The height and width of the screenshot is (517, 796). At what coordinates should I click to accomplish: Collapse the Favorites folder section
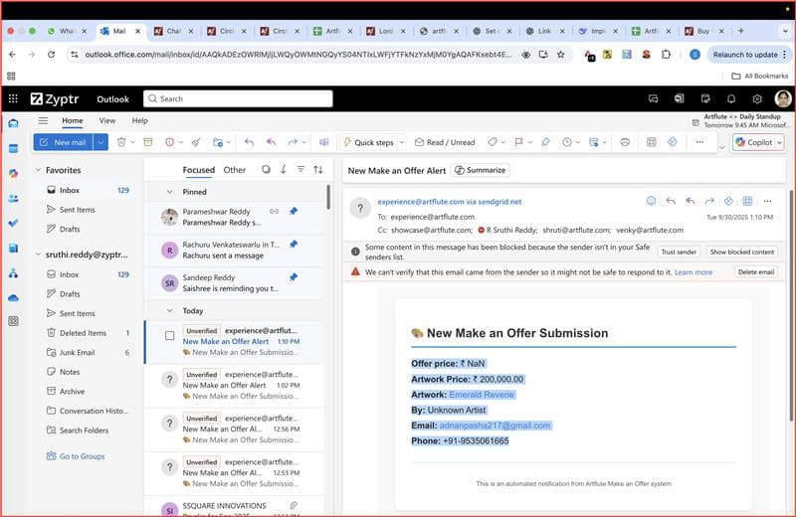pyautogui.click(x=39, y=170)
